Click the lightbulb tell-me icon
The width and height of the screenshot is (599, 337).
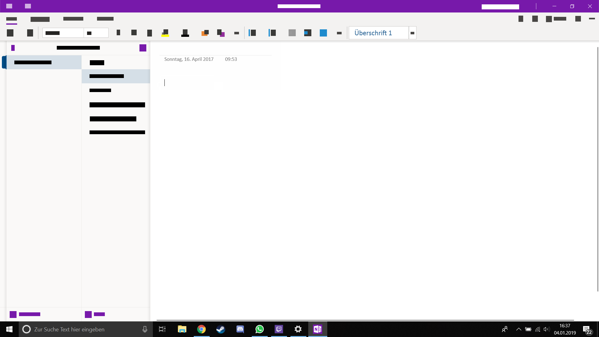point(521,19)
